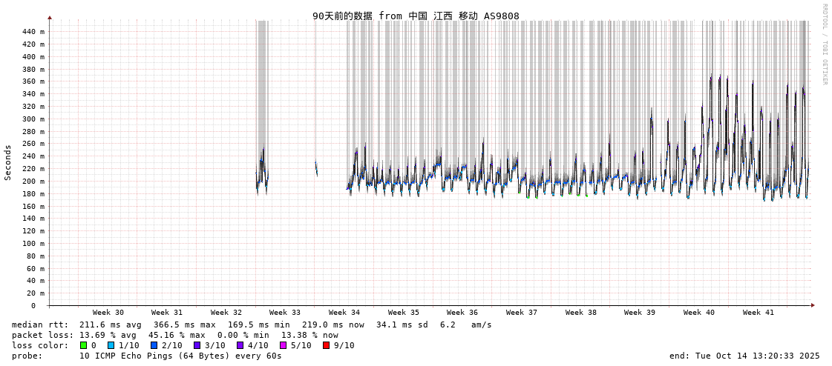Click the Week 36 time axis label
832x366 pixels.
pos(462,313)
